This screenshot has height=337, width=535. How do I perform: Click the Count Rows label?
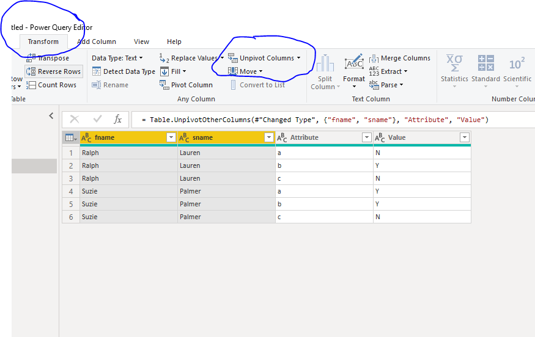coord(57,85)
